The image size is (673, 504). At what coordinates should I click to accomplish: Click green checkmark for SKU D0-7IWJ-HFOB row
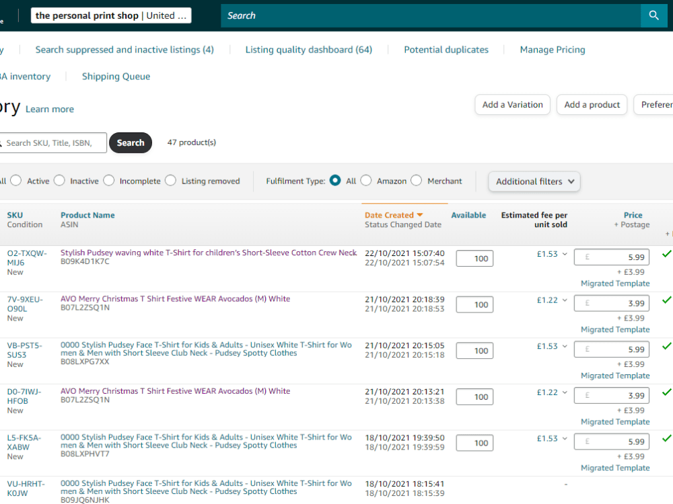[x=666, y=392]
